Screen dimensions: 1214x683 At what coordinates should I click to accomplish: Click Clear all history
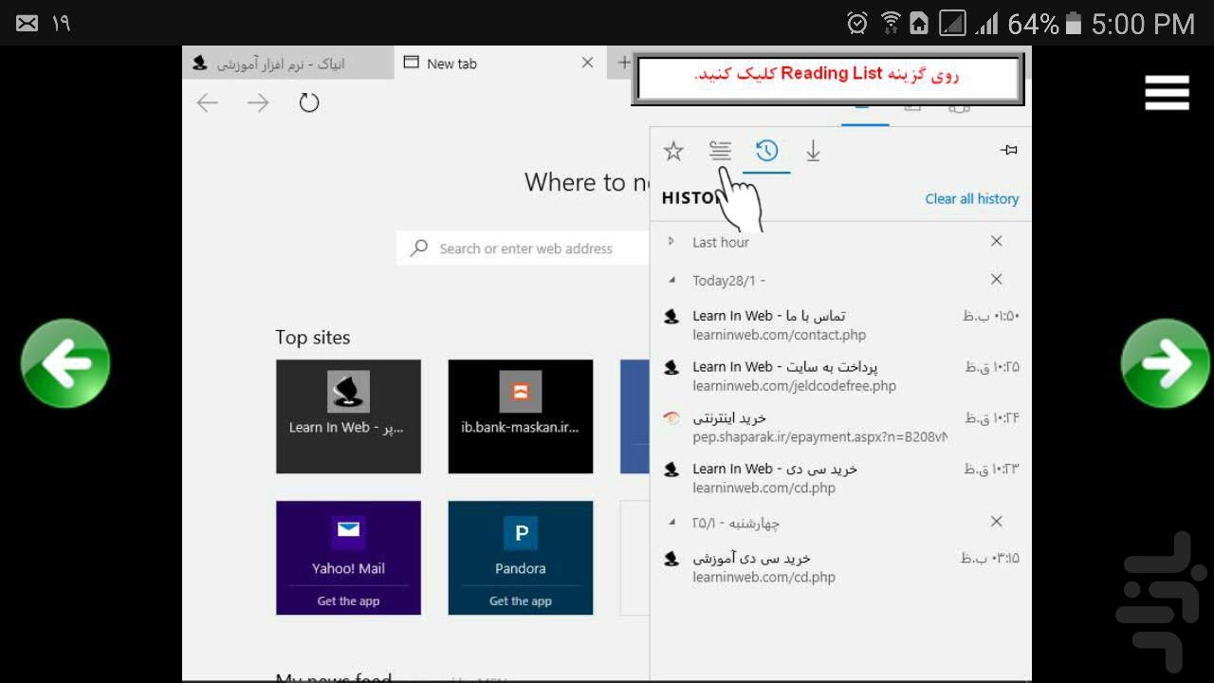(x=971, y=198)
